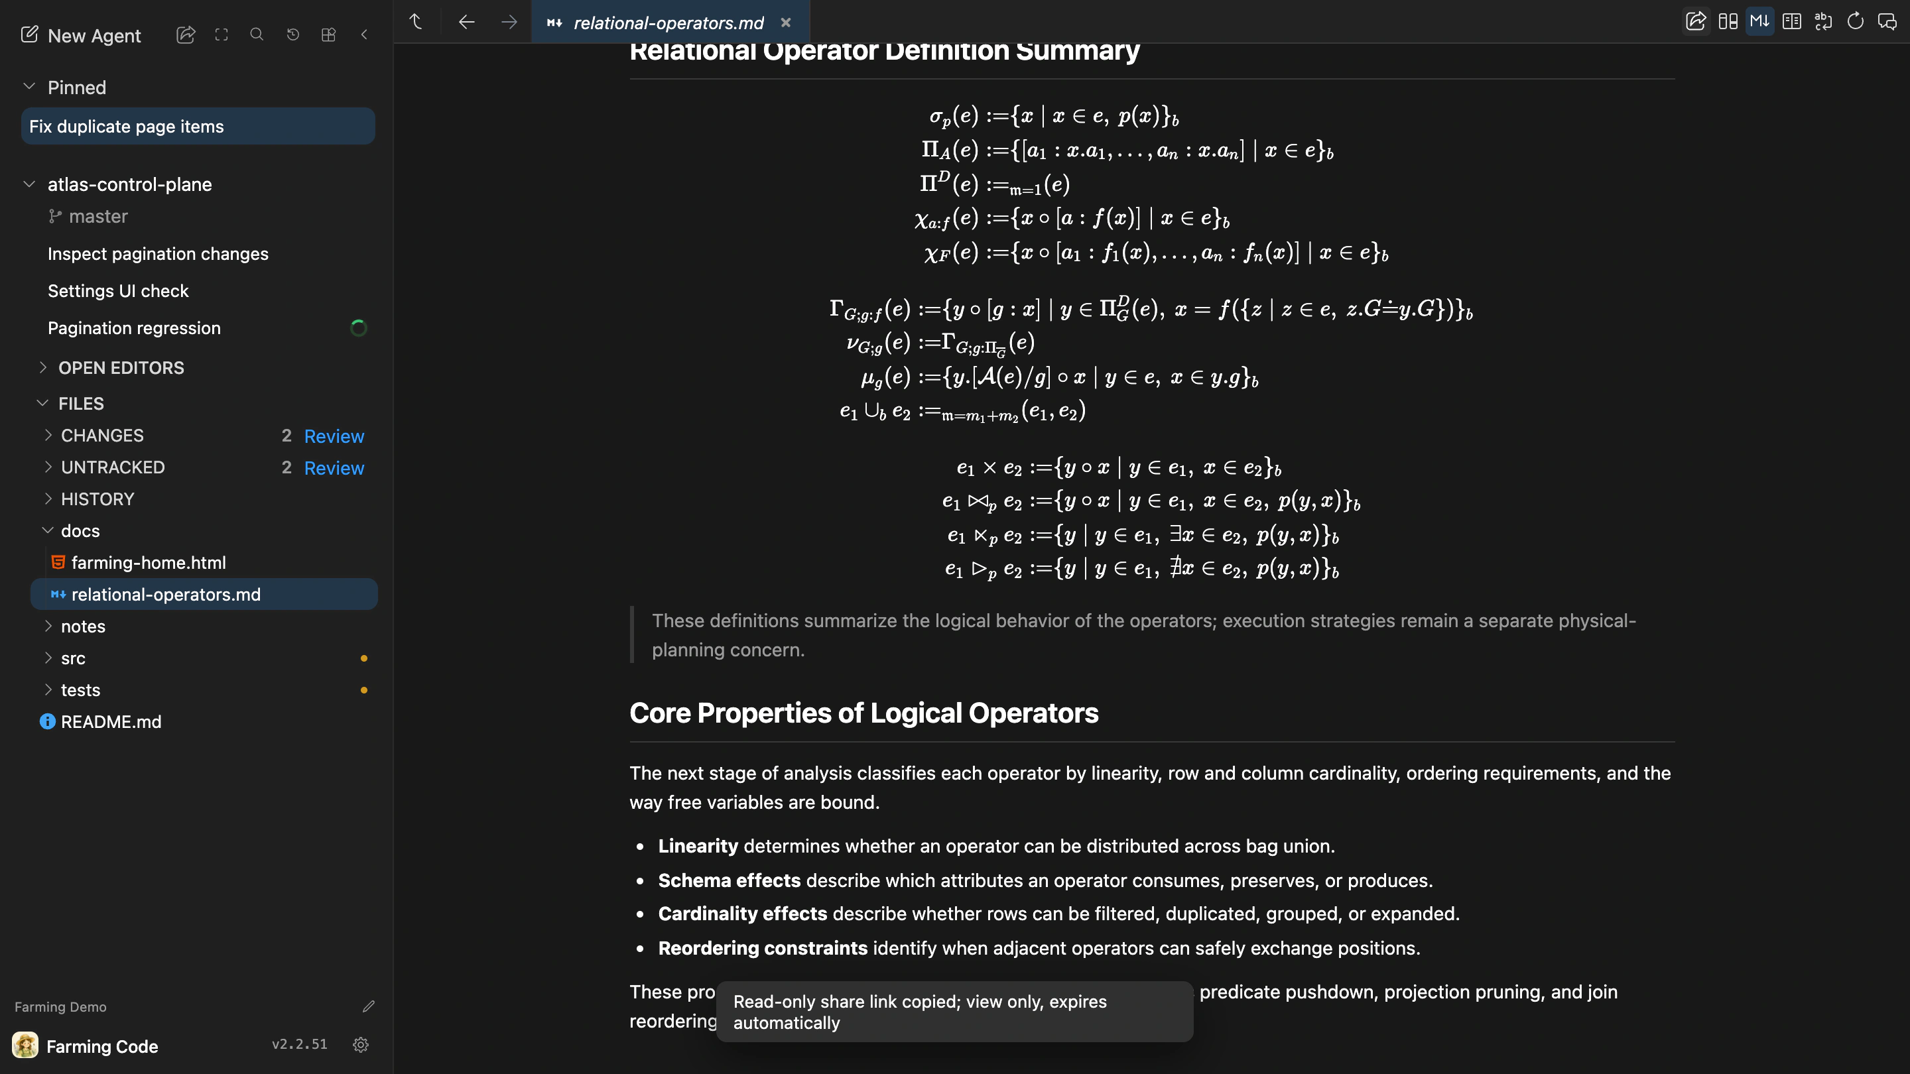Open the sidebar search magnifier icon

coord(257,35)
